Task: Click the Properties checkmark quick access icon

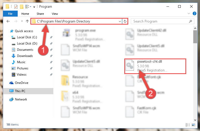Action: [x=16, y=6]
